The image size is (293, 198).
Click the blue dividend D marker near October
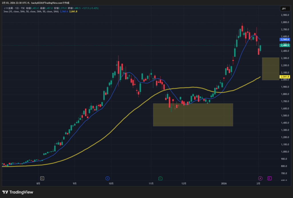coord(108,178)
